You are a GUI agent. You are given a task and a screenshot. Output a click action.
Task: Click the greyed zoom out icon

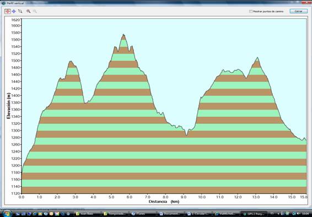click(x=35, y=12)
